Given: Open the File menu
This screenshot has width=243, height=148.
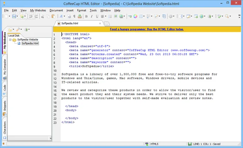Looking at the screenshot, I should [x=6, y=10].
